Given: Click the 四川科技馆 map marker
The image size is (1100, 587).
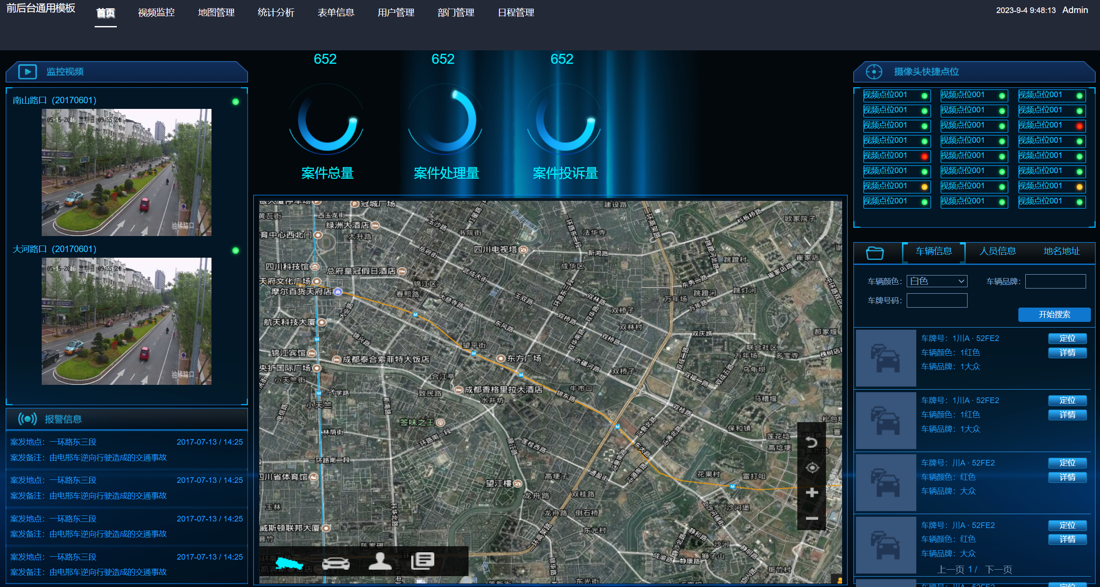Looking at the screenshot, I should [315, 267].
